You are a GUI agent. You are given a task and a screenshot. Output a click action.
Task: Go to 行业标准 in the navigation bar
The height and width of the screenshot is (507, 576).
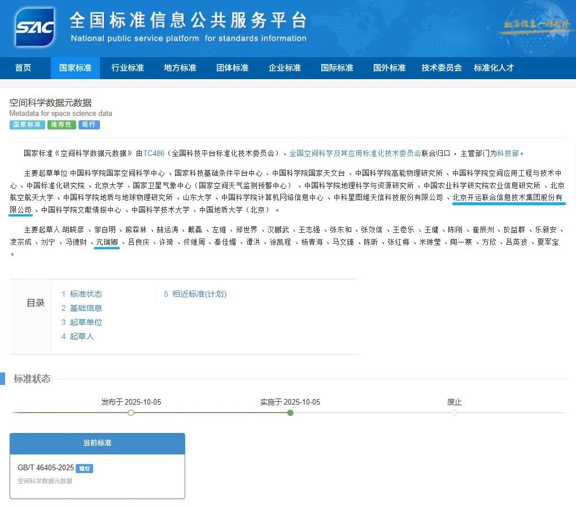point(128,68)
